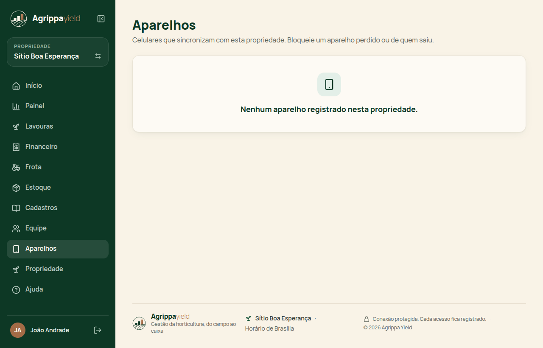Screen dimensions: 543x348
Task: Click the people icon beside Equipe
Action: 16,228
